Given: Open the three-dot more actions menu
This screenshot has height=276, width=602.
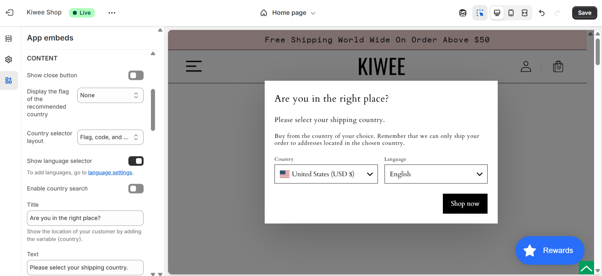Looking at the screenshot, I should [112, 13].
